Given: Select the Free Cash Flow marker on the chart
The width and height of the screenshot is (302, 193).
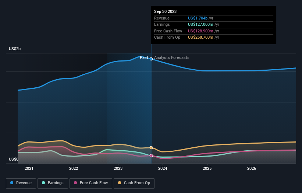Looking at the screenshot, I should 151,155.
